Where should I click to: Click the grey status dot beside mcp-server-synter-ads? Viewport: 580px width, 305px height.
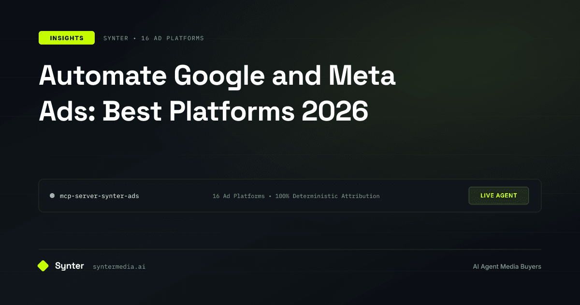[x=52, y=196]
